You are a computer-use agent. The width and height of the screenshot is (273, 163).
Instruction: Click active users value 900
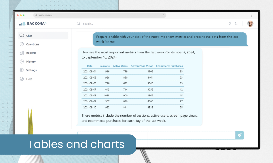tap(125, 96)
